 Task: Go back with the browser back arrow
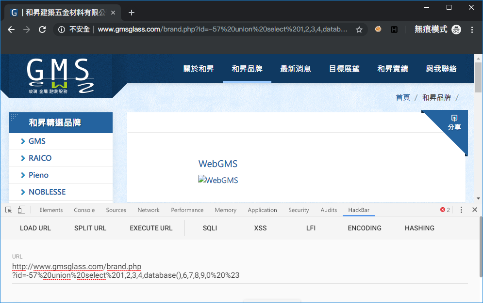pyautogui.click(x=11, y=30)
